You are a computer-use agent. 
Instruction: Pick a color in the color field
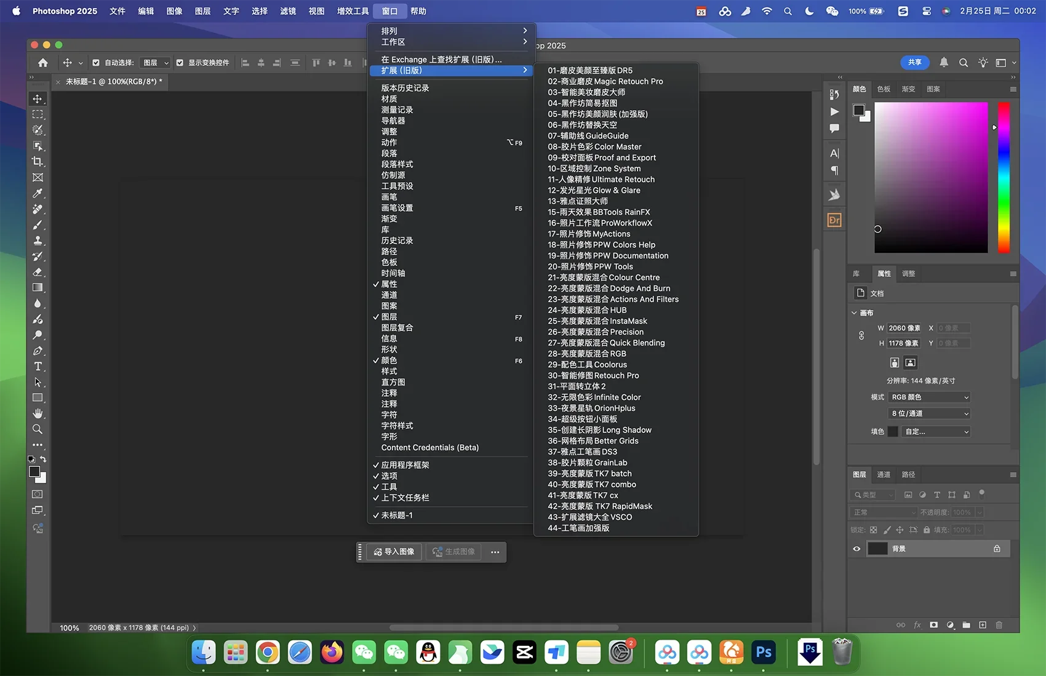pos(931,178)
